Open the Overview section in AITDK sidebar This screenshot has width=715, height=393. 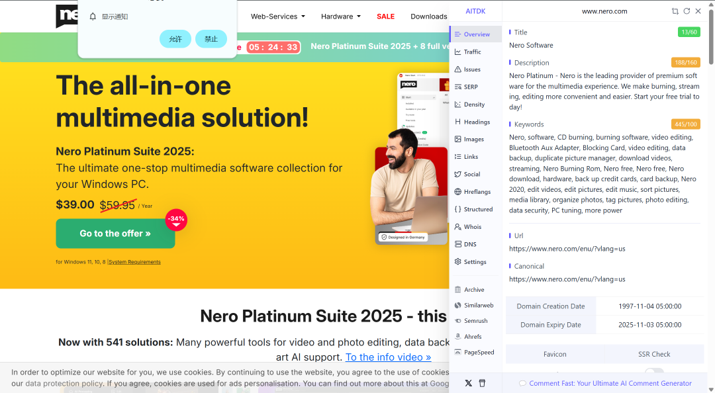[x=475, y=34]
